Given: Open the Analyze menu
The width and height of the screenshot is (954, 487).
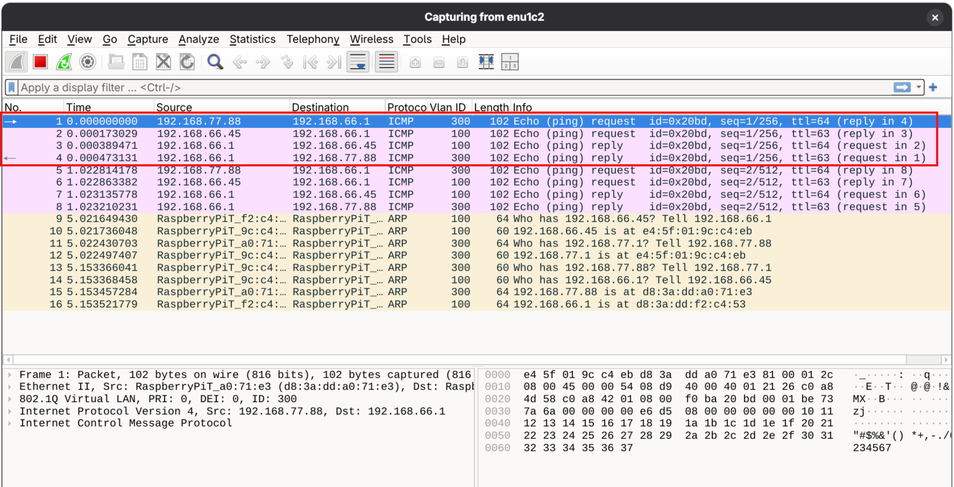Looking at the screenshot, I should (199, 39).
